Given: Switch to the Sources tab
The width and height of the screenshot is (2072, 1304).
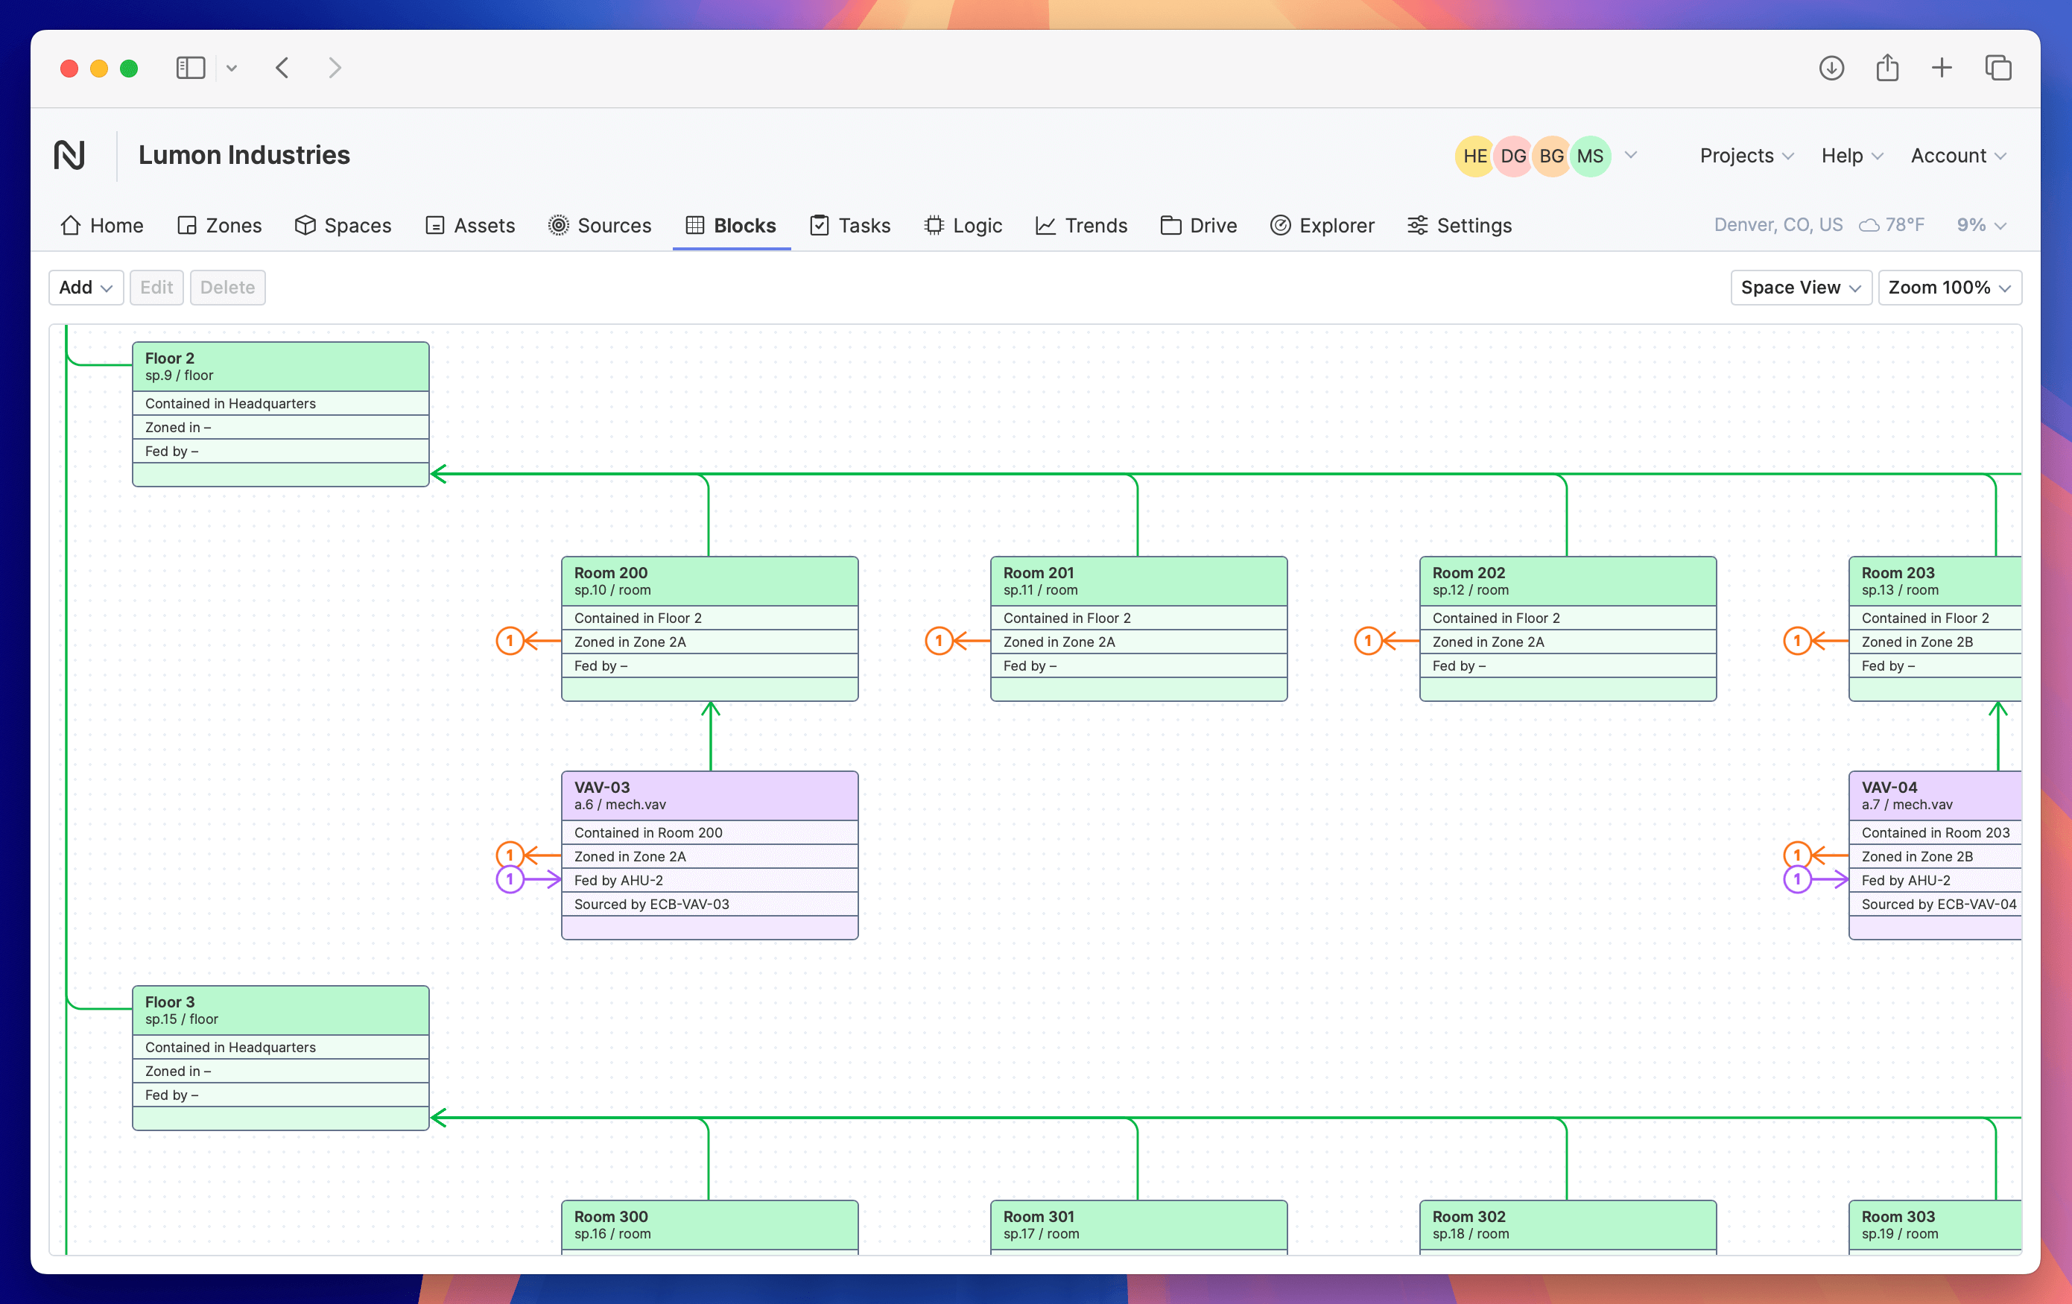Looking at the screenshot, I should 600,226.
